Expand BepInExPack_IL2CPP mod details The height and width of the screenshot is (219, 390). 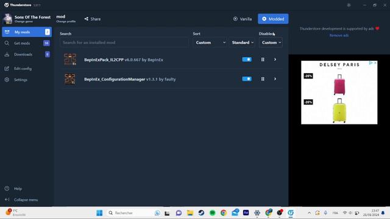[275, 60]
